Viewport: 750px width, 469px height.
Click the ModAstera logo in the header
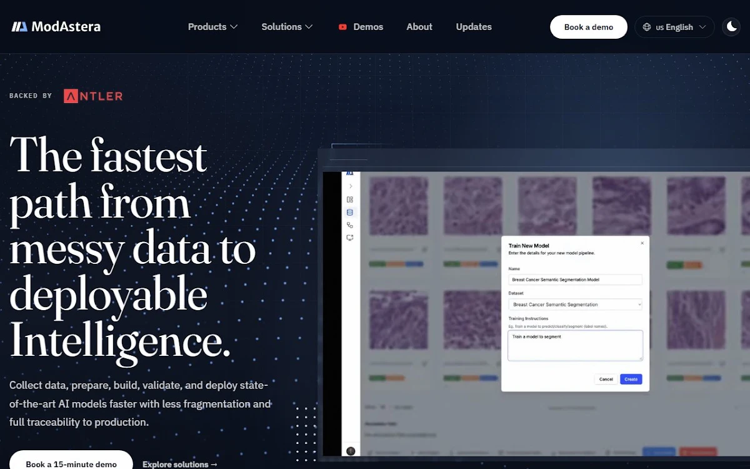pos(56,27)
